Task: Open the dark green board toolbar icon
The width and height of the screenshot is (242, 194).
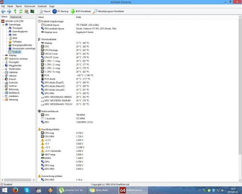Action: pos(32,11)
